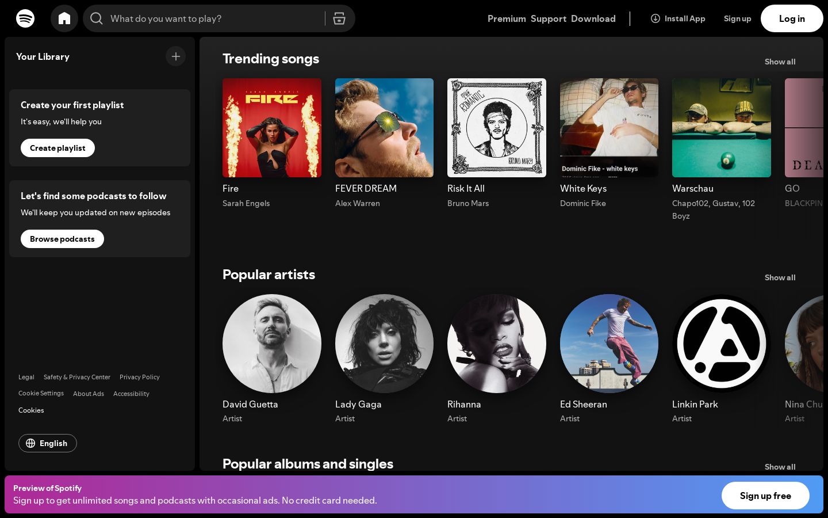Open the Legal footer link
The image size is (828, 518).
26,377
